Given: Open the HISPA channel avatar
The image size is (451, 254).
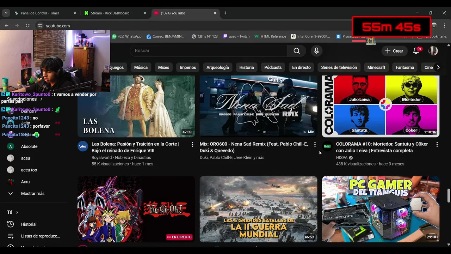Looking at the screenshot, I should (x=327, y=146).
